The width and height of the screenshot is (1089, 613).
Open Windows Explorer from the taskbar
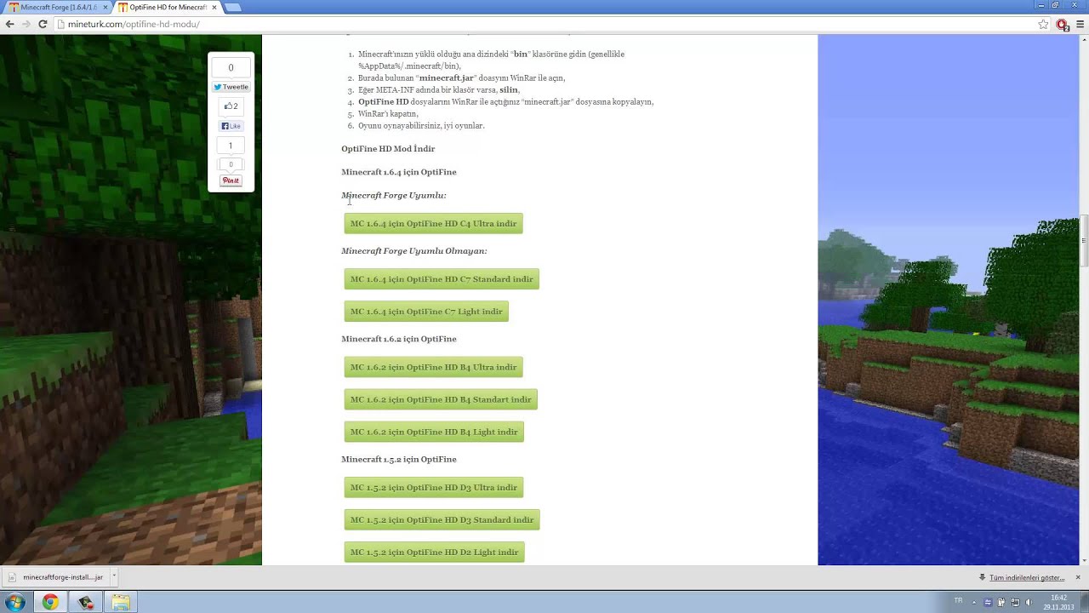[121, 602]
